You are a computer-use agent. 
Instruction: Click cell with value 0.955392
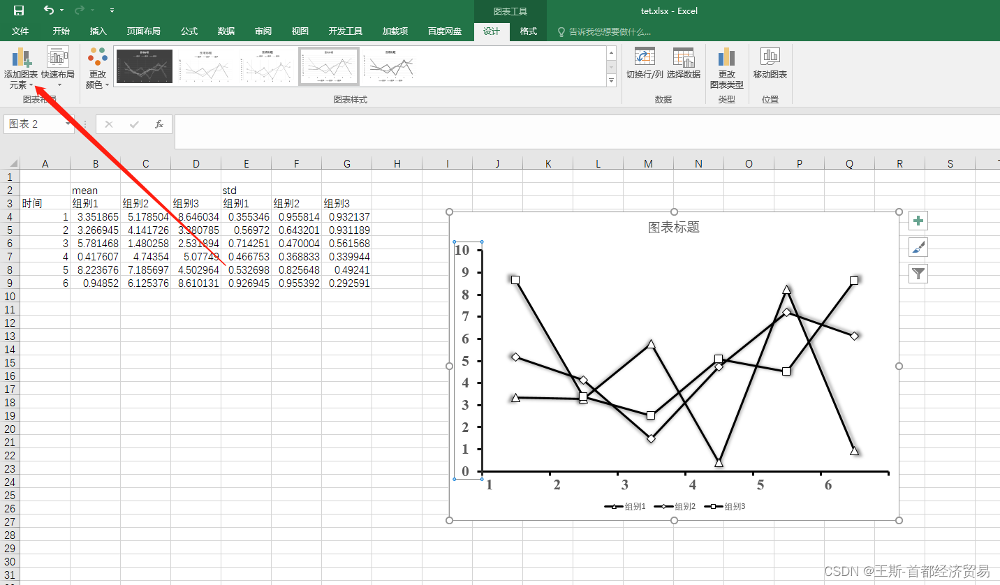click(x=296, y=283)
